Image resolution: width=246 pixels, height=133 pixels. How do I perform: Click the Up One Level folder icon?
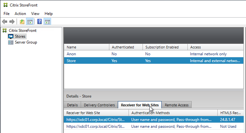[x=22, y=22]
